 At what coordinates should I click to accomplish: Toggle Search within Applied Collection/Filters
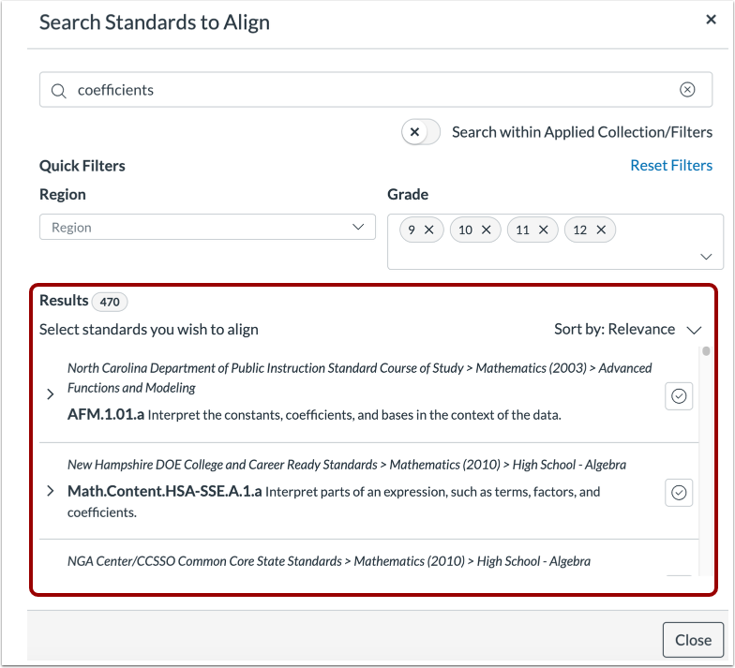pos(421,132)
